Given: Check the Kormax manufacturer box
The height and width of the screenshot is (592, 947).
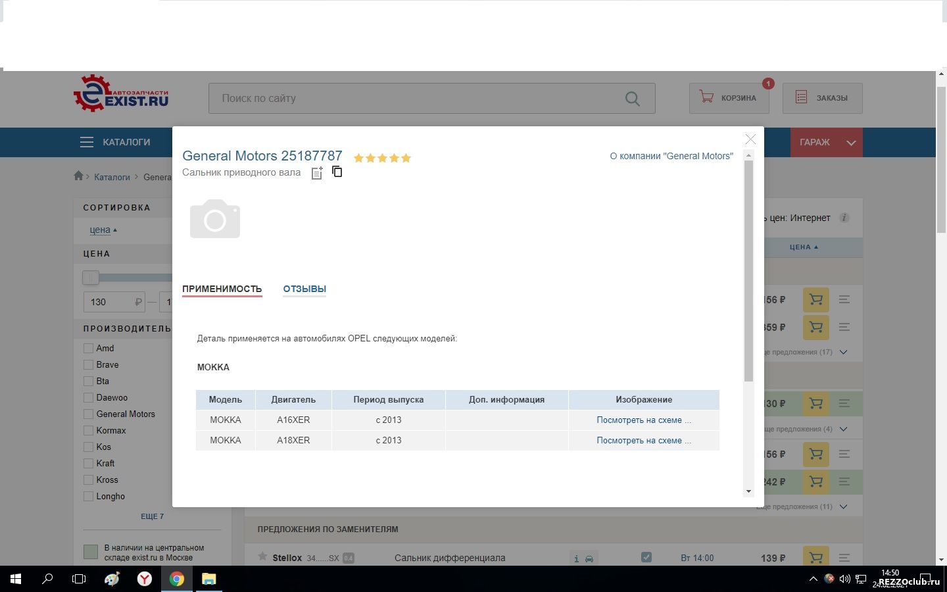Looking at the screenshot, I should pyautogui.click(x=88, y=430).
